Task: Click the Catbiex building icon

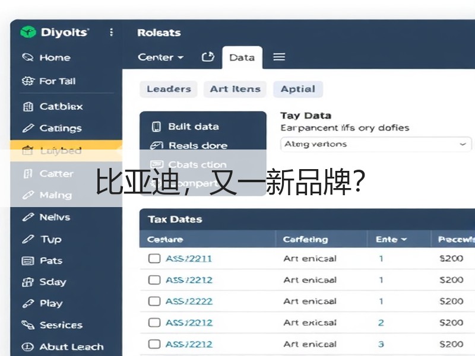Action: click(x=28, y=107)
